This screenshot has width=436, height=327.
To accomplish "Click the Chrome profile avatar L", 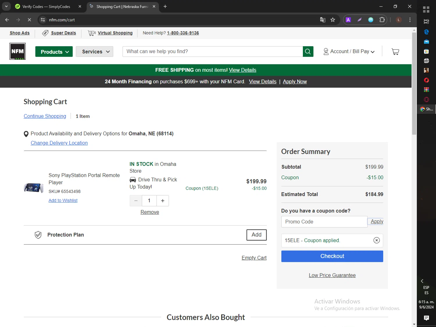I will point(399,20).
